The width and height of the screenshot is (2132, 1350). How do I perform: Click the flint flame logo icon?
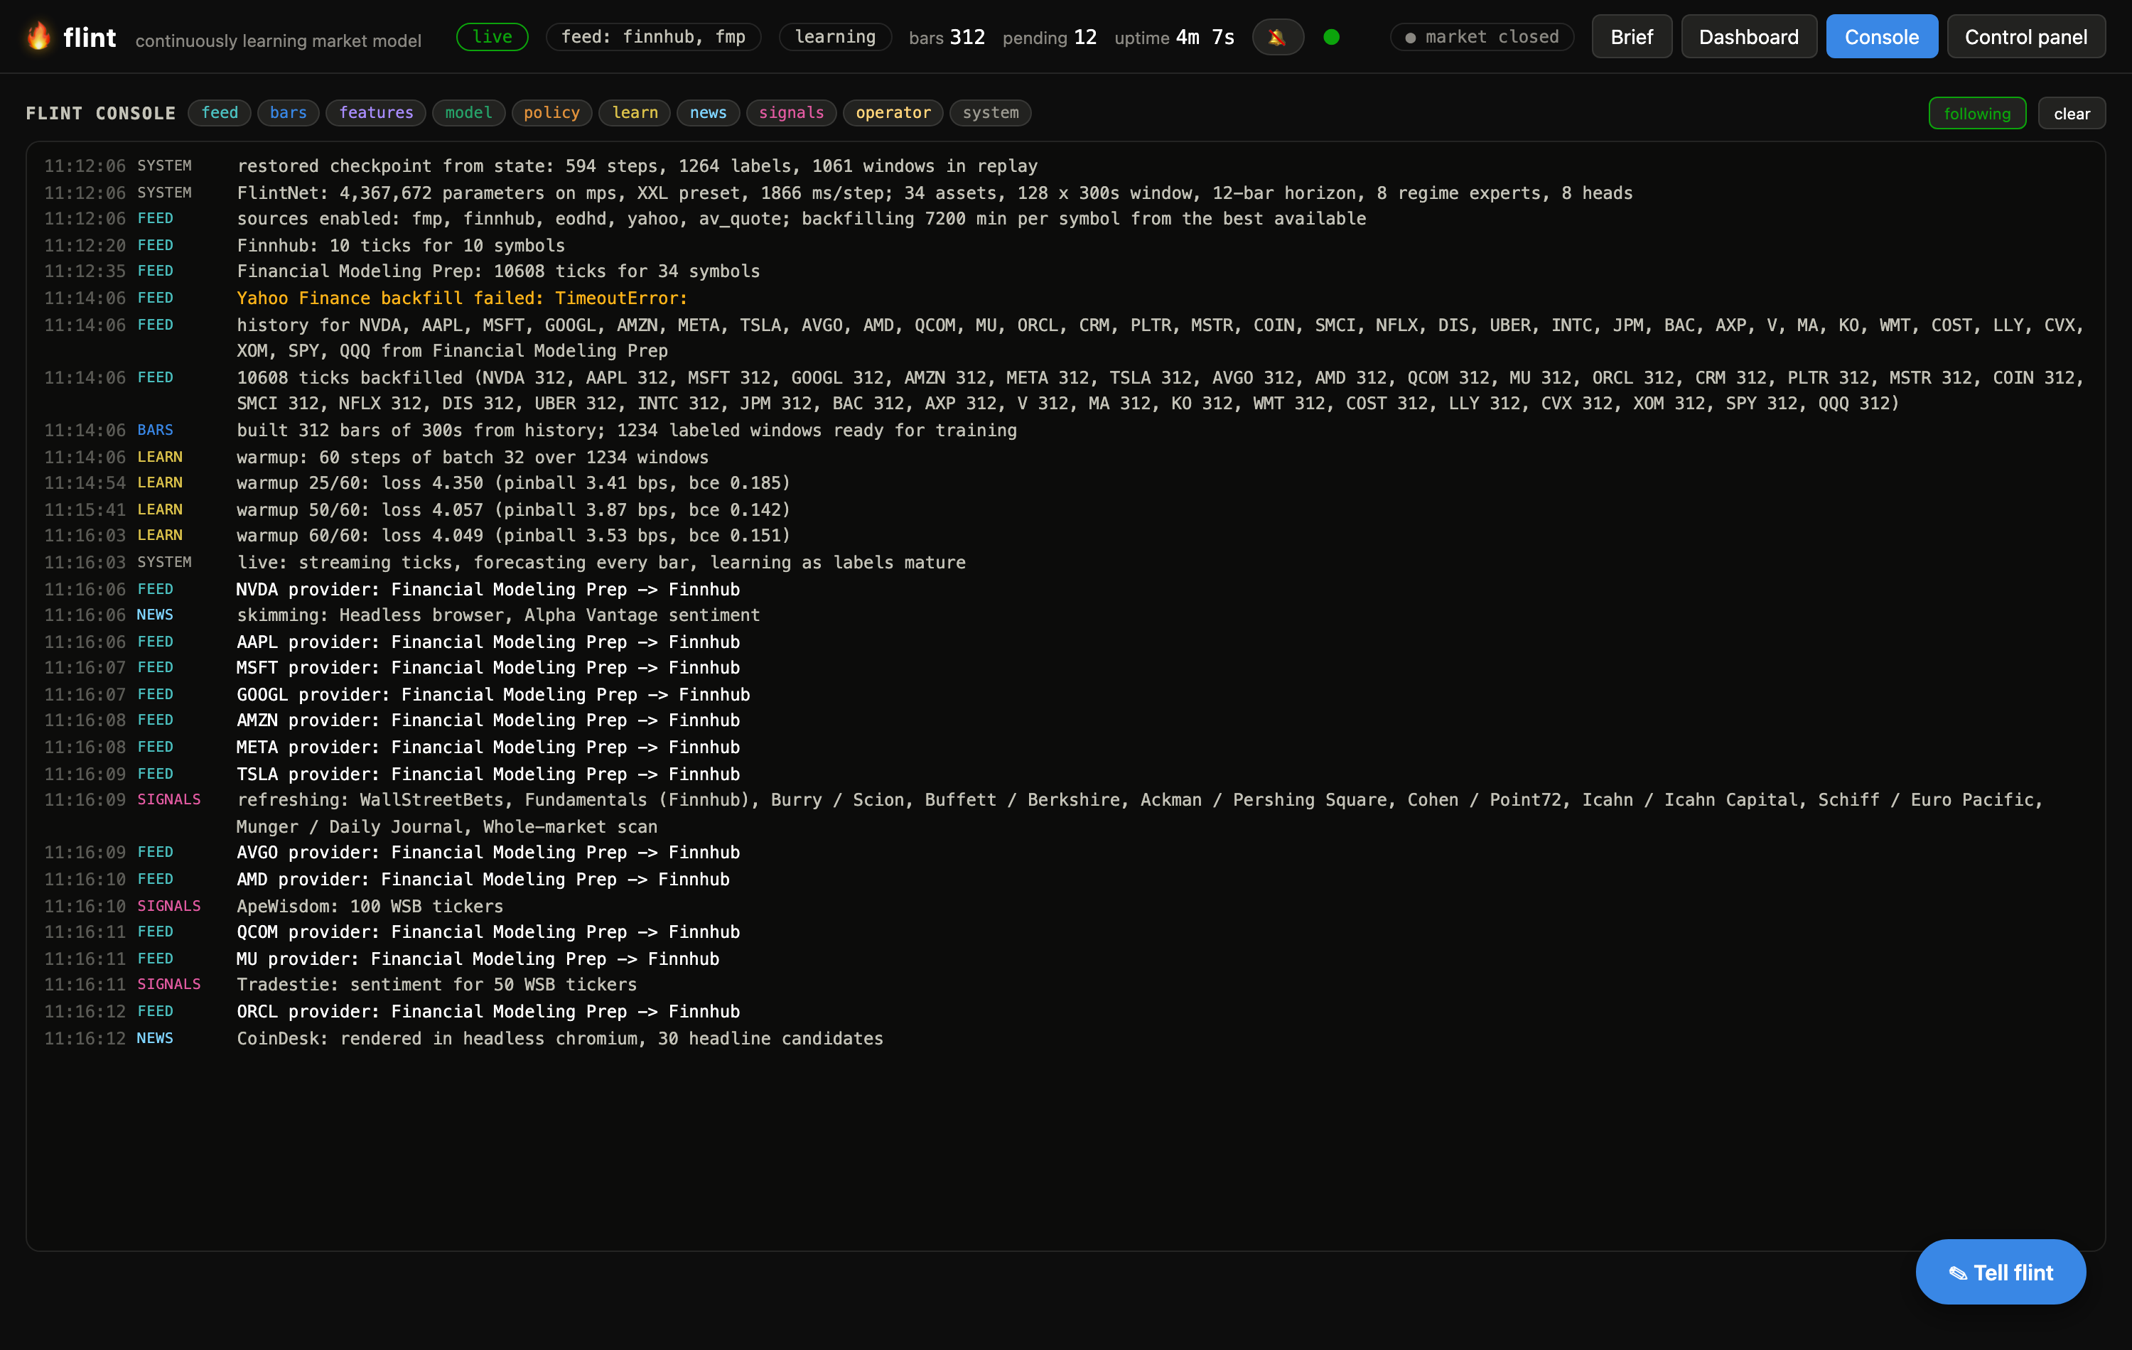click(39, 36)
